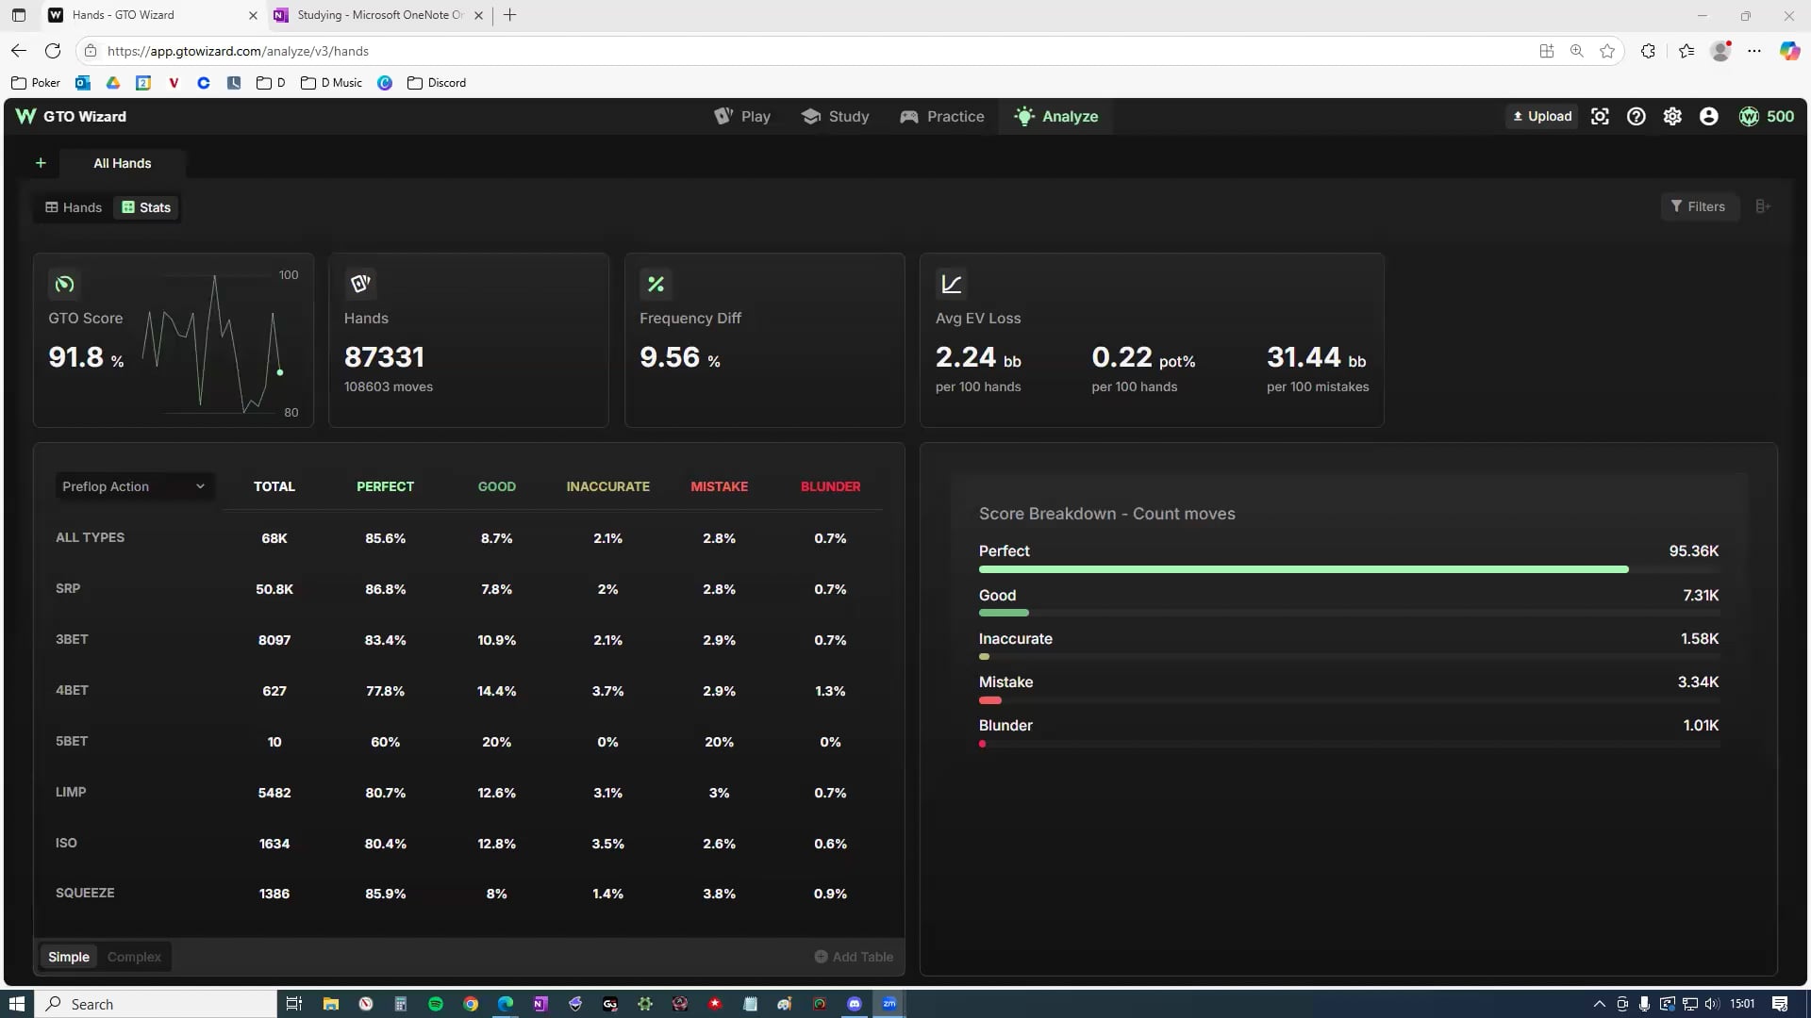Open the export options next to Filters
1811x1018 pixels.
click(1763, 206)
